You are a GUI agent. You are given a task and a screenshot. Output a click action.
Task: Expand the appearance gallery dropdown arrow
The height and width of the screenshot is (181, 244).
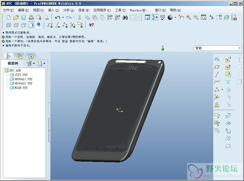point(176,17)
